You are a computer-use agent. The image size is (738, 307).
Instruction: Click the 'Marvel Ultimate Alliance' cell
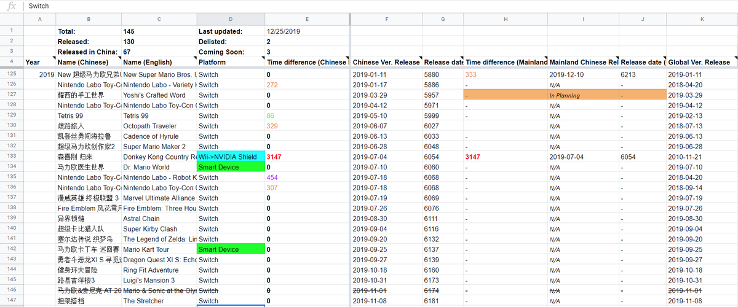[159, 198]
